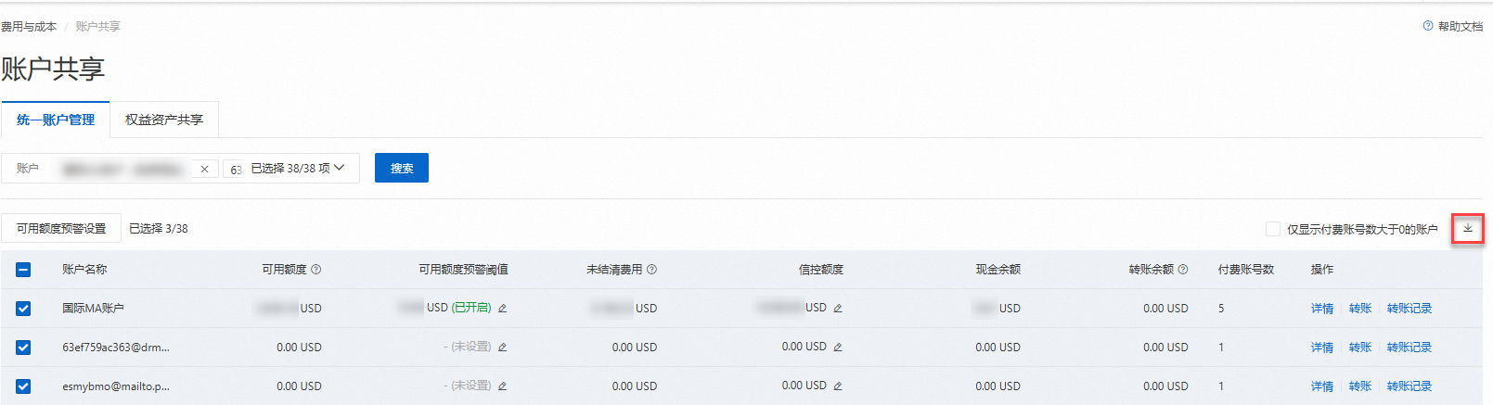Viewport: 1493px width, 405px height.
Task: Select the 统一账户管理 tab
Action: coord(56,120)
